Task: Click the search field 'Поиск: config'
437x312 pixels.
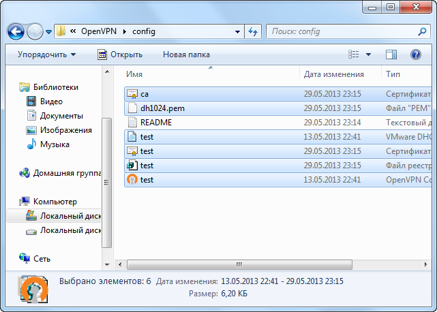Action: [x=343, y=31]
